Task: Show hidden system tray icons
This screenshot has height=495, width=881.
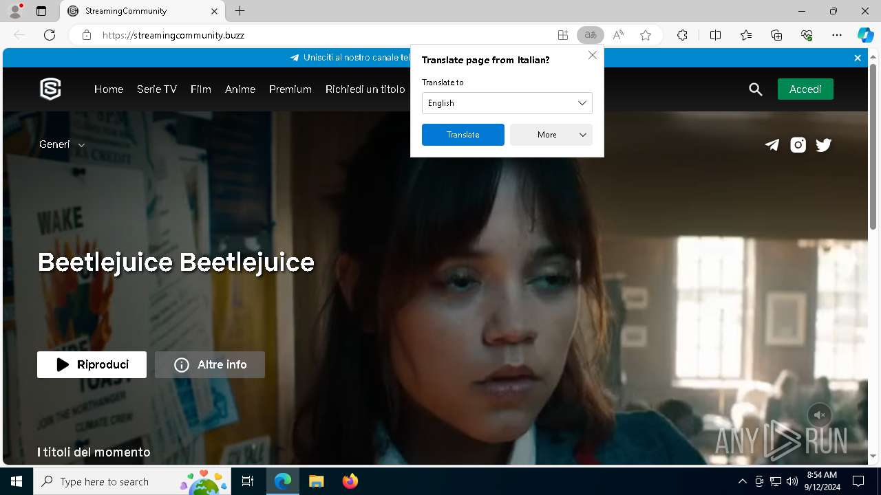Action: click(x=742, y=481)
